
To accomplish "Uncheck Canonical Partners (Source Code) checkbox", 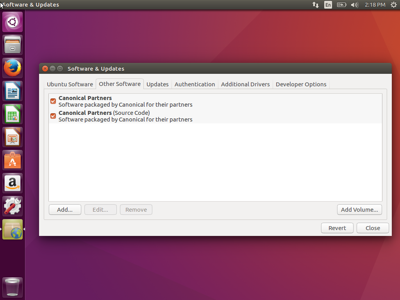I will click(53, 116).
